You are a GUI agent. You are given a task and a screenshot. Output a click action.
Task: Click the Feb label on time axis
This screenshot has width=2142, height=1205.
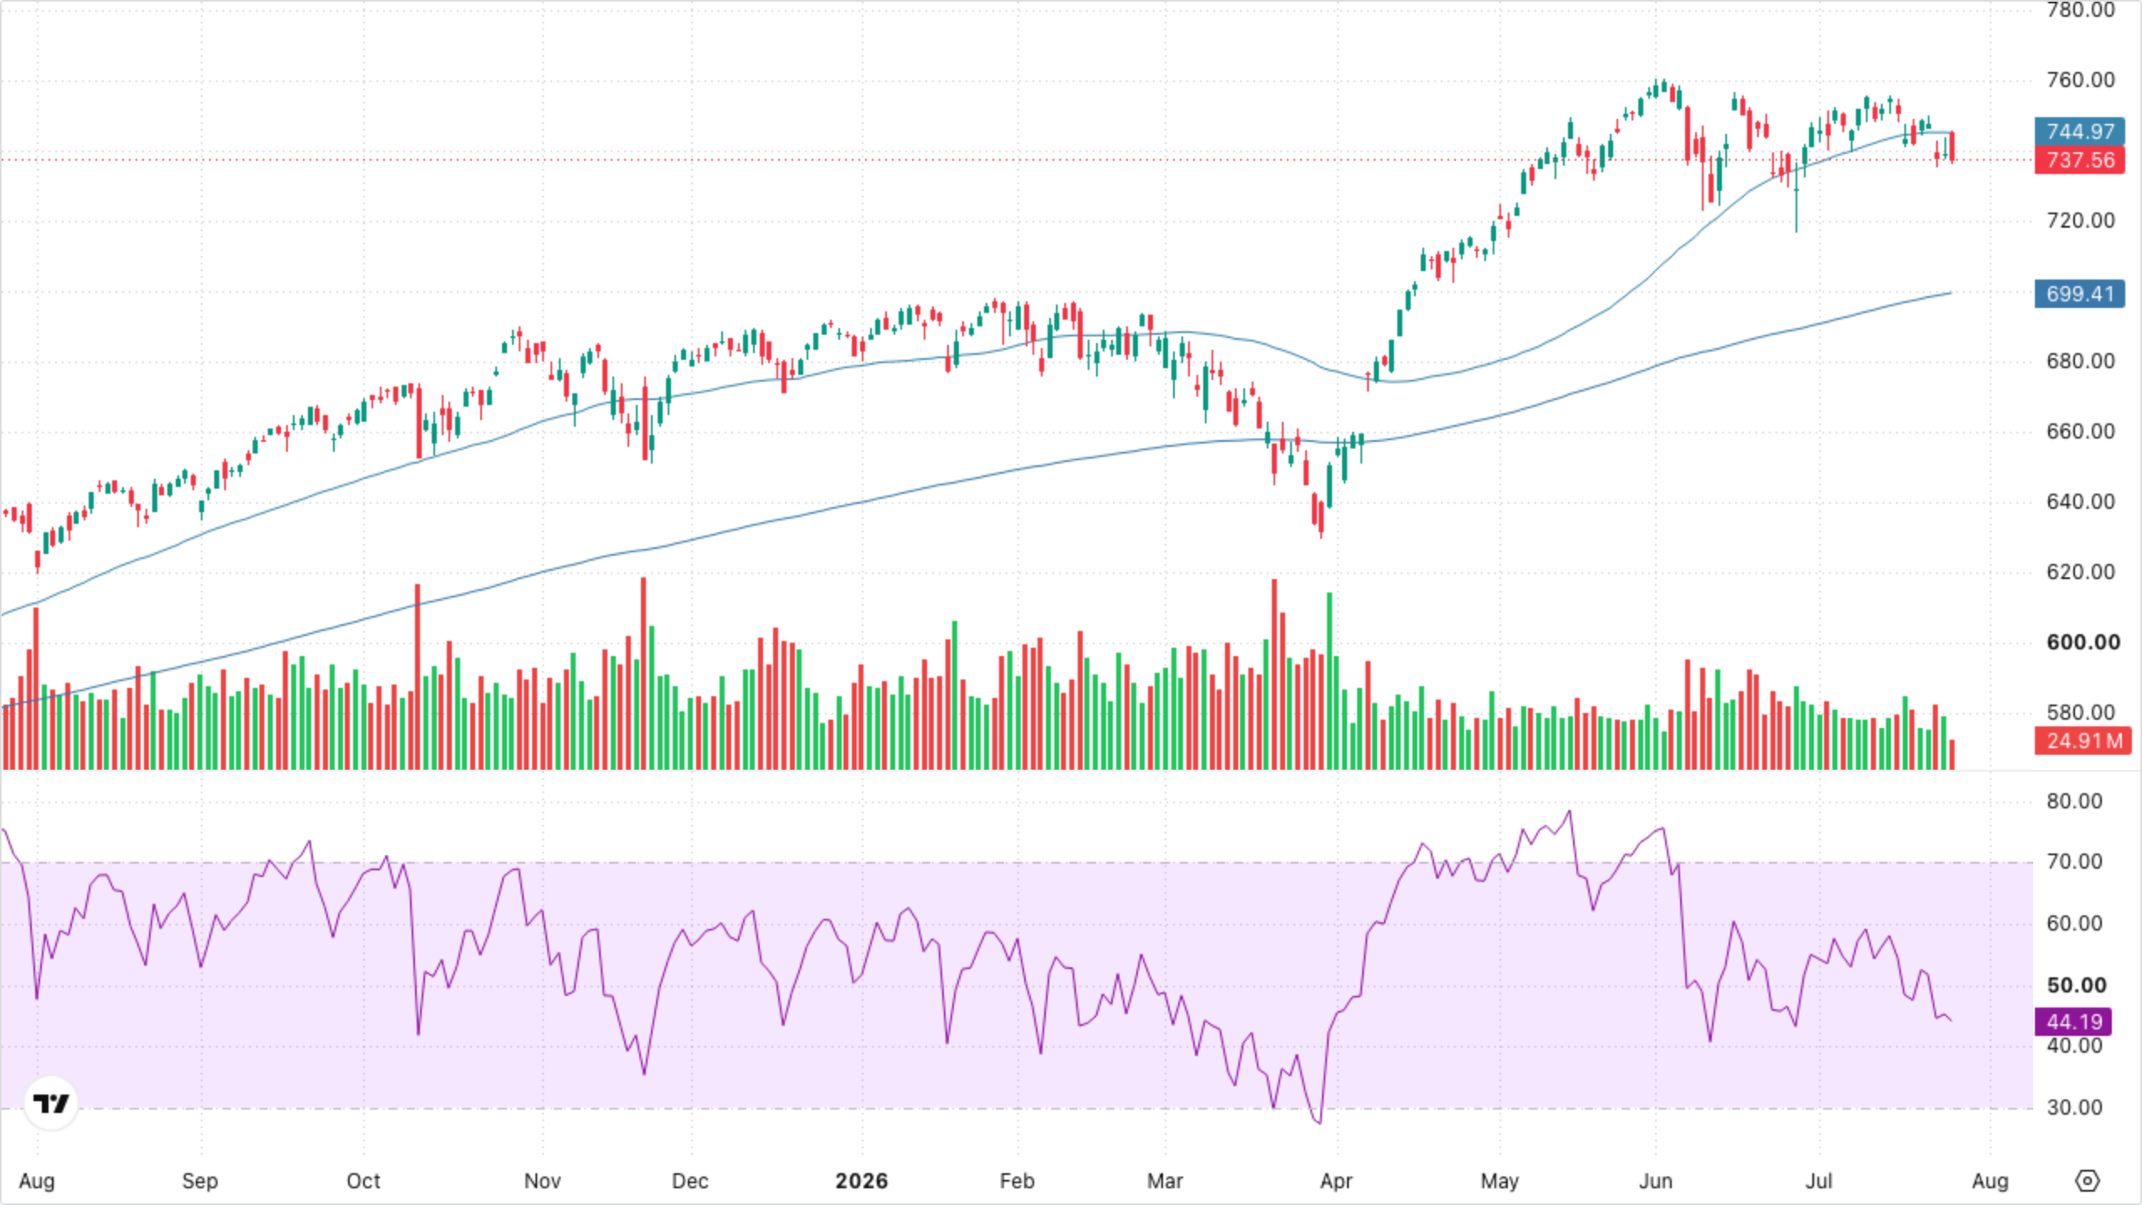point(1017,1182)
